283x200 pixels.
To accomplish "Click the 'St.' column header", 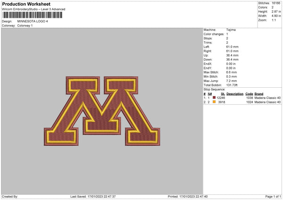I will tap(223, 94).
